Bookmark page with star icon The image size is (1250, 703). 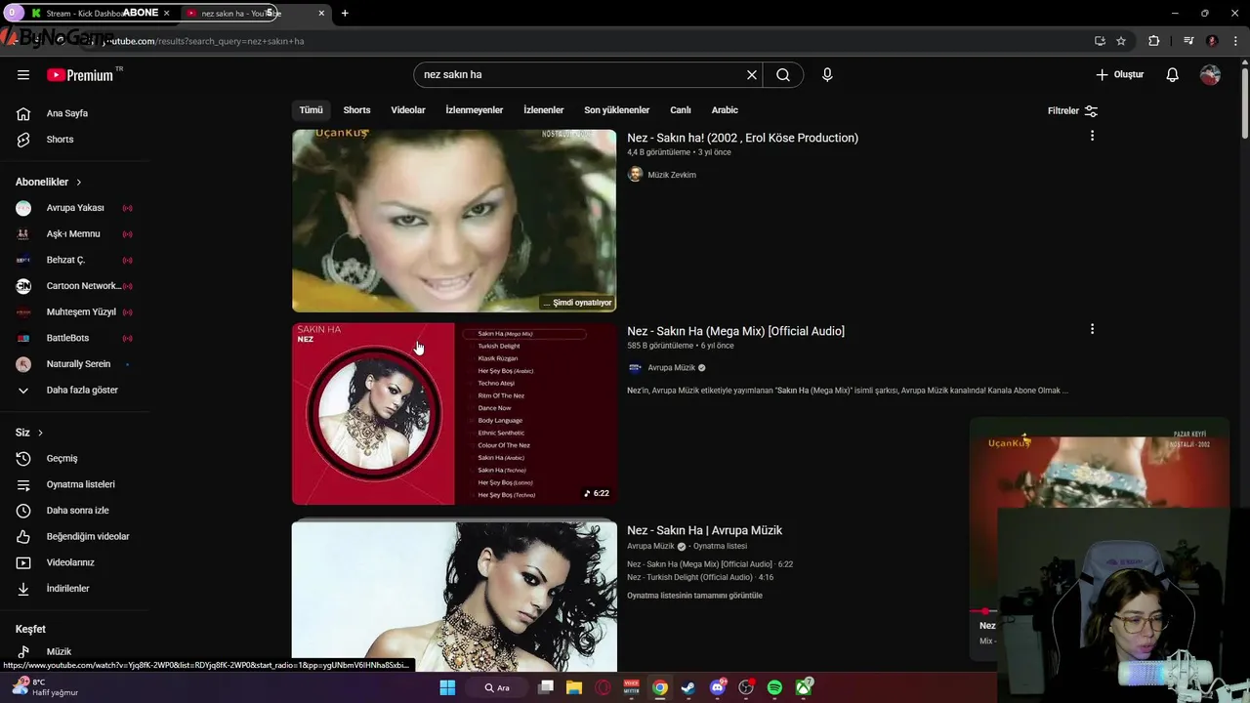[x=1121, y=41]
